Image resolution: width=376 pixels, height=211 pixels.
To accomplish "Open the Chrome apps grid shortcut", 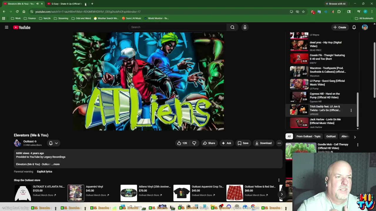I will pyautogui.click(x=4, y=18).
